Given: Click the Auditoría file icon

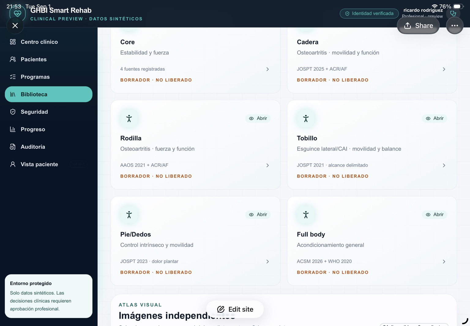Looking at the screenshot, I should 13,147.
